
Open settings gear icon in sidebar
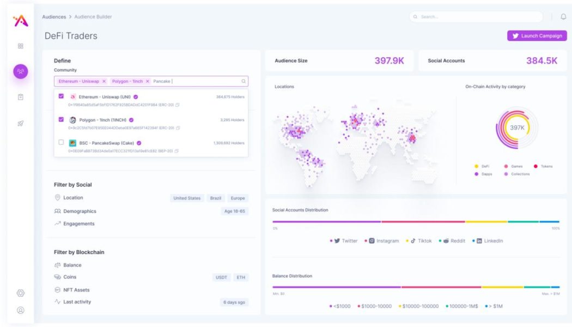pos(21,293)
